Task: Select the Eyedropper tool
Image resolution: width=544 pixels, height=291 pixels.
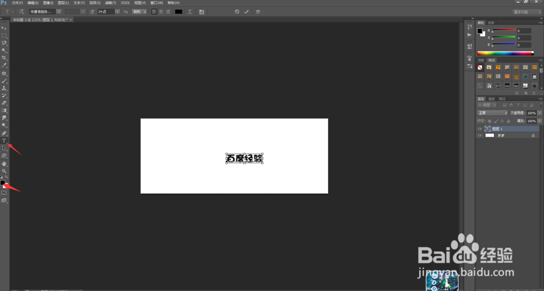Action: 4,65
